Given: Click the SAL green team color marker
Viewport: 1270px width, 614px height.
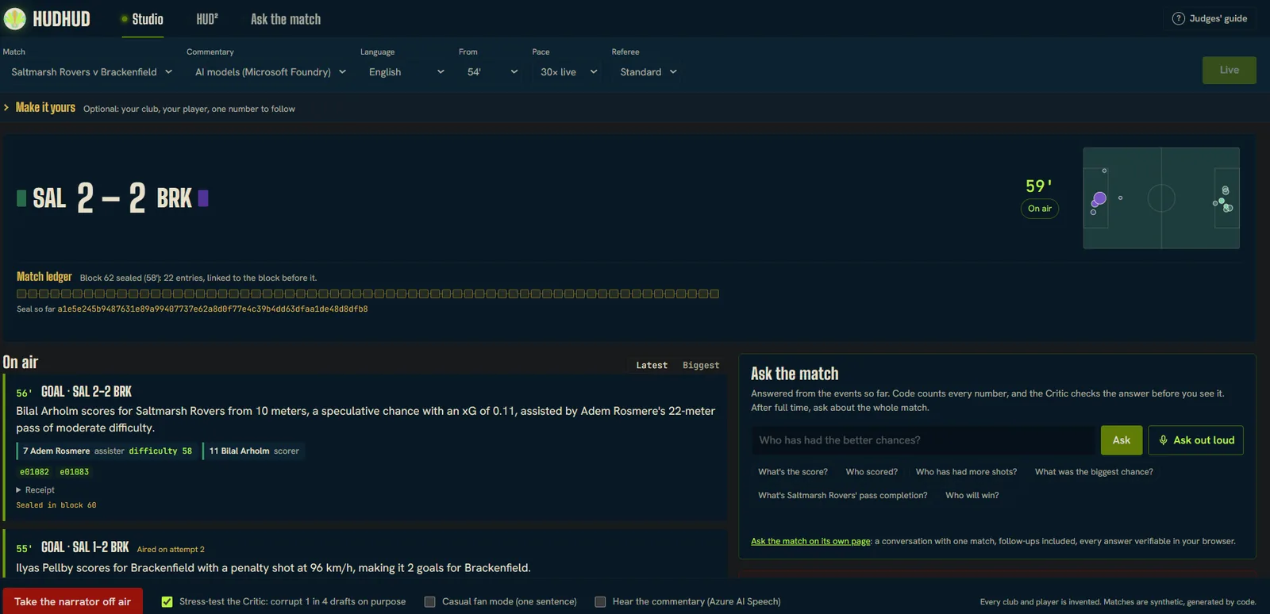Looking at the screenshot, I should pyautogui.click(x=21, y=198).
